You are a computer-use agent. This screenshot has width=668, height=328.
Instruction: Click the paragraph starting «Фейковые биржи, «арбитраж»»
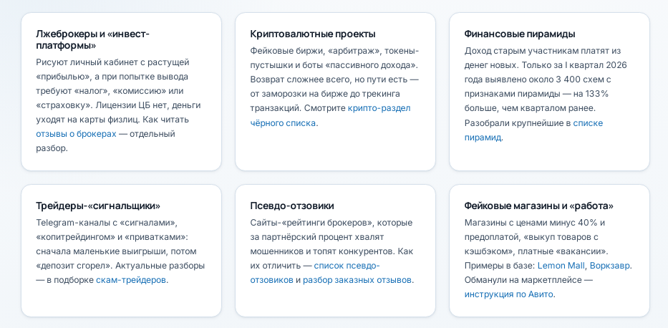[x=335, y=87]
